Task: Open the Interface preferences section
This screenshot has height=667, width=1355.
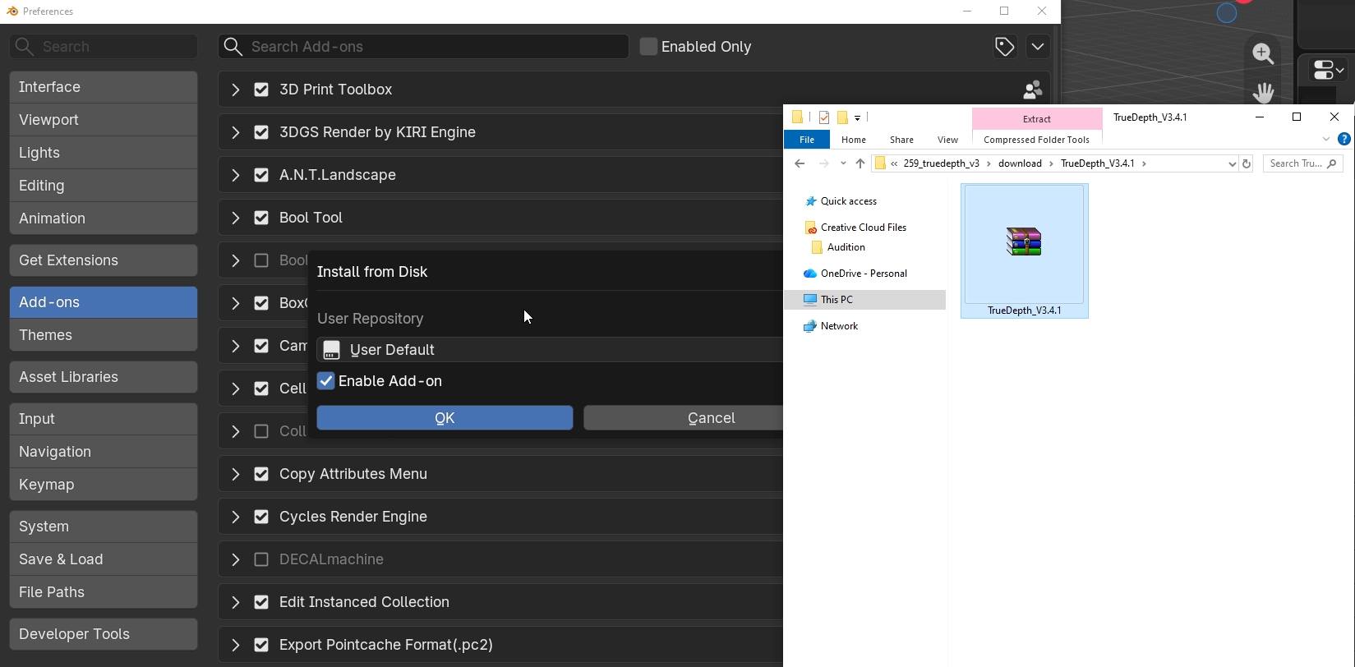Action: click(104, 87)
